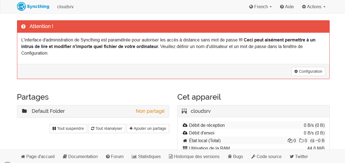Click the Partages heading
This screenshot has height=163, width=345.
pyautogui.click(x=33, y=97)
